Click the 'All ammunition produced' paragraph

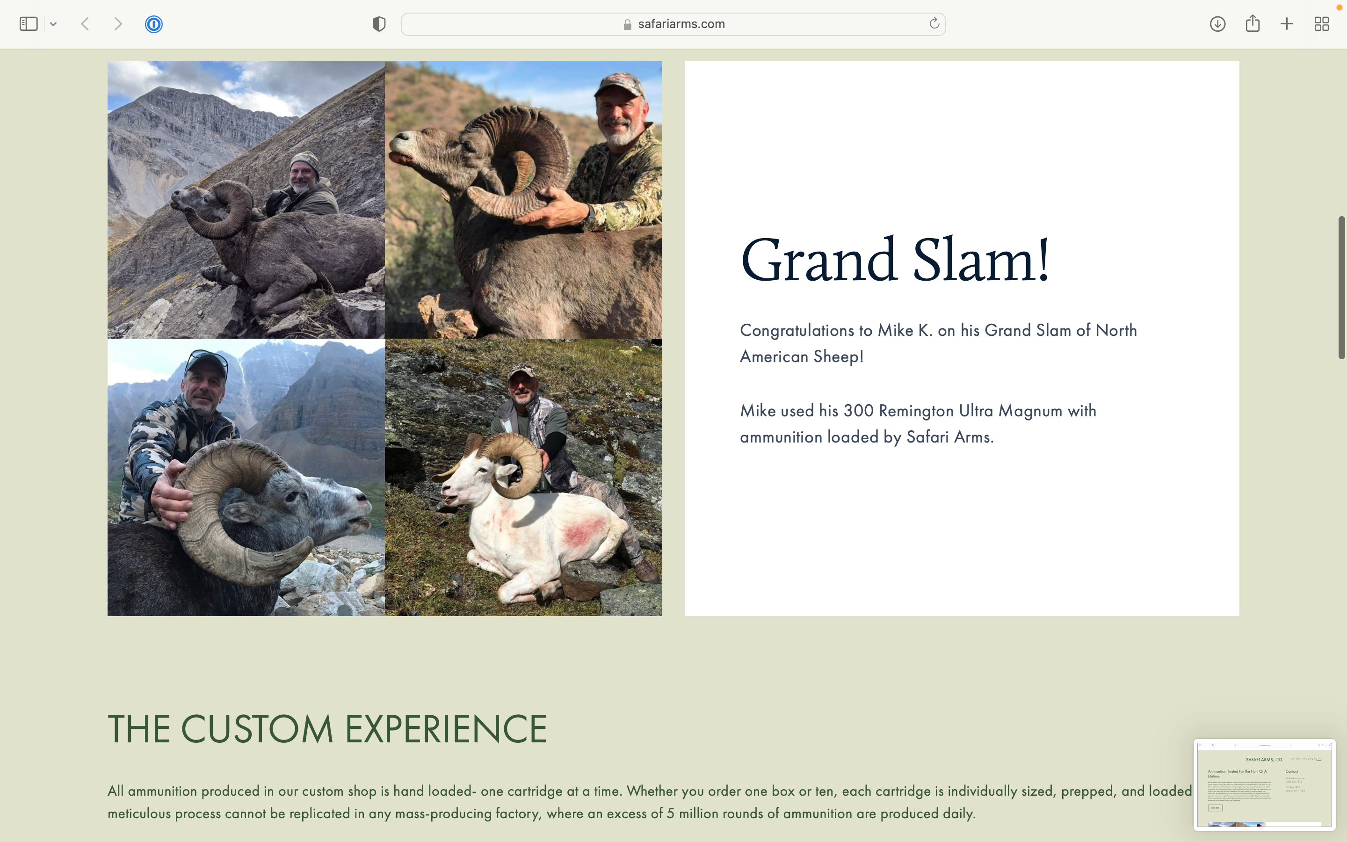[650, 802]
